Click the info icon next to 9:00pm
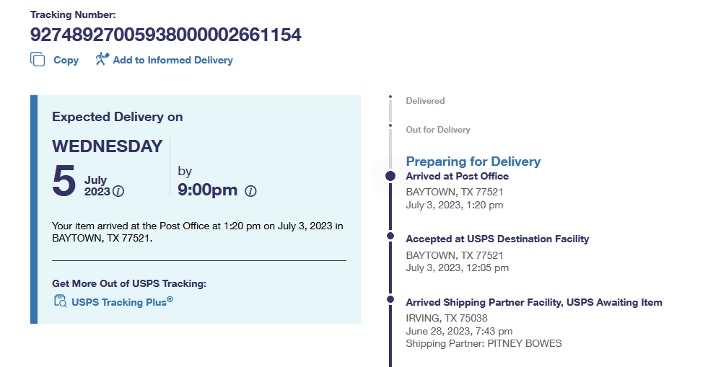This screenshot has width=713, height=367. click(250, 191)
